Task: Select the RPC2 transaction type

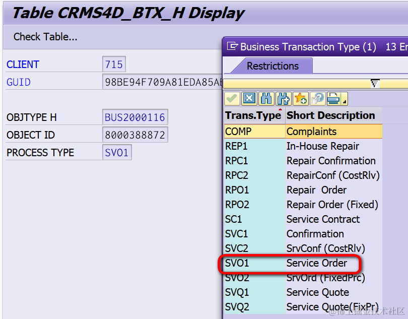Action: pos(237,175)
